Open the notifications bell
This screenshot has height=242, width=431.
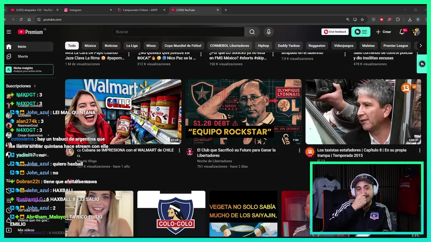pos(402,32)
